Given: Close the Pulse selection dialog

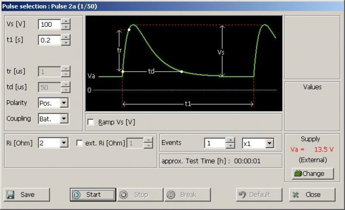Looking at the screenshot, I should pos(312,195).
